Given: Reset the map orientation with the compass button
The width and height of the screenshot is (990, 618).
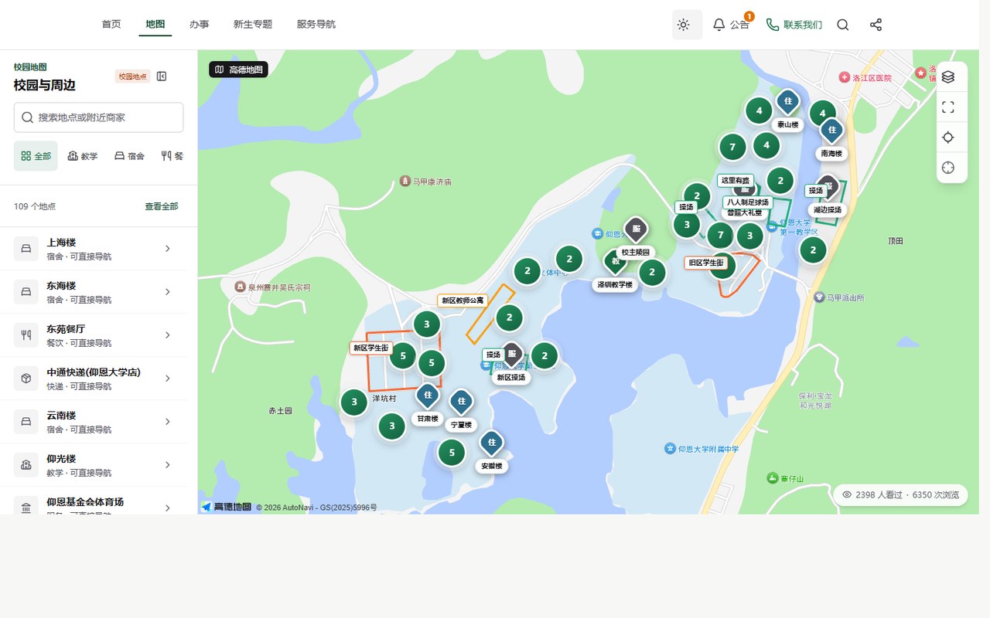Looking at the screenshot, I should 948,168.
